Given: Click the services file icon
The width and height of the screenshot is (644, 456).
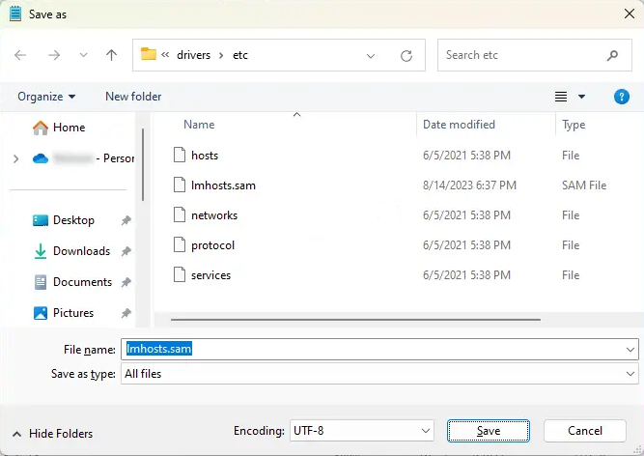Looking at the screenshot, I should pos(180,275).
